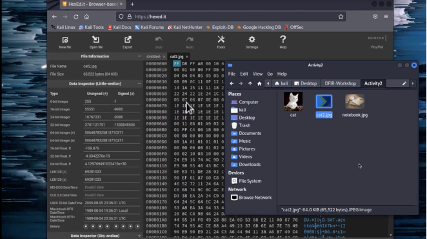Click the Activity2 breadcrumb
This screenshot has width=427, height=239.
[373, 83]
